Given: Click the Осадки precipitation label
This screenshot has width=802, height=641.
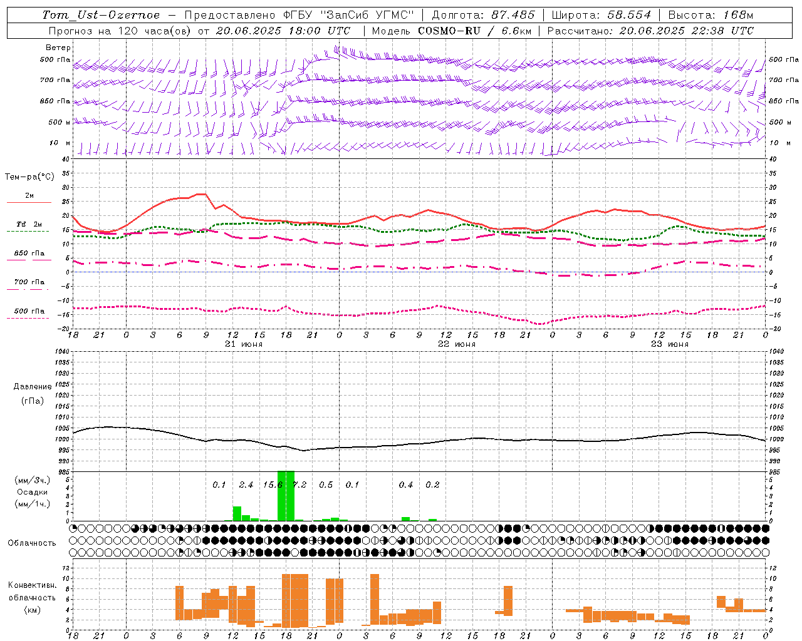Looking at the screenshot, I should click(32, 492).
